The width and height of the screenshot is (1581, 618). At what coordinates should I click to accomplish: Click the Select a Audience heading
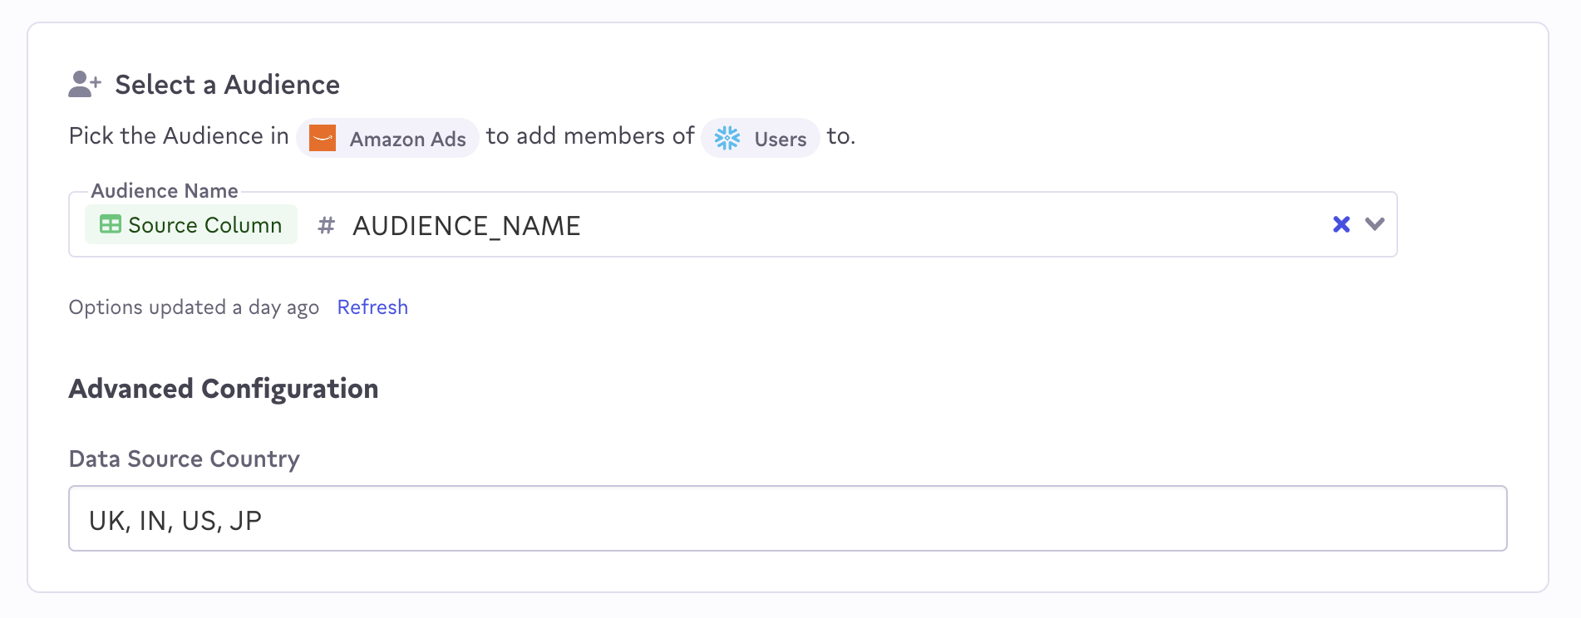[227, 85]
